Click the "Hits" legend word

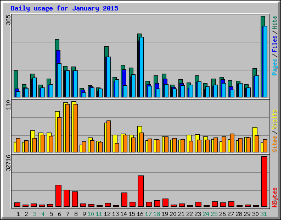click(275, 23)
